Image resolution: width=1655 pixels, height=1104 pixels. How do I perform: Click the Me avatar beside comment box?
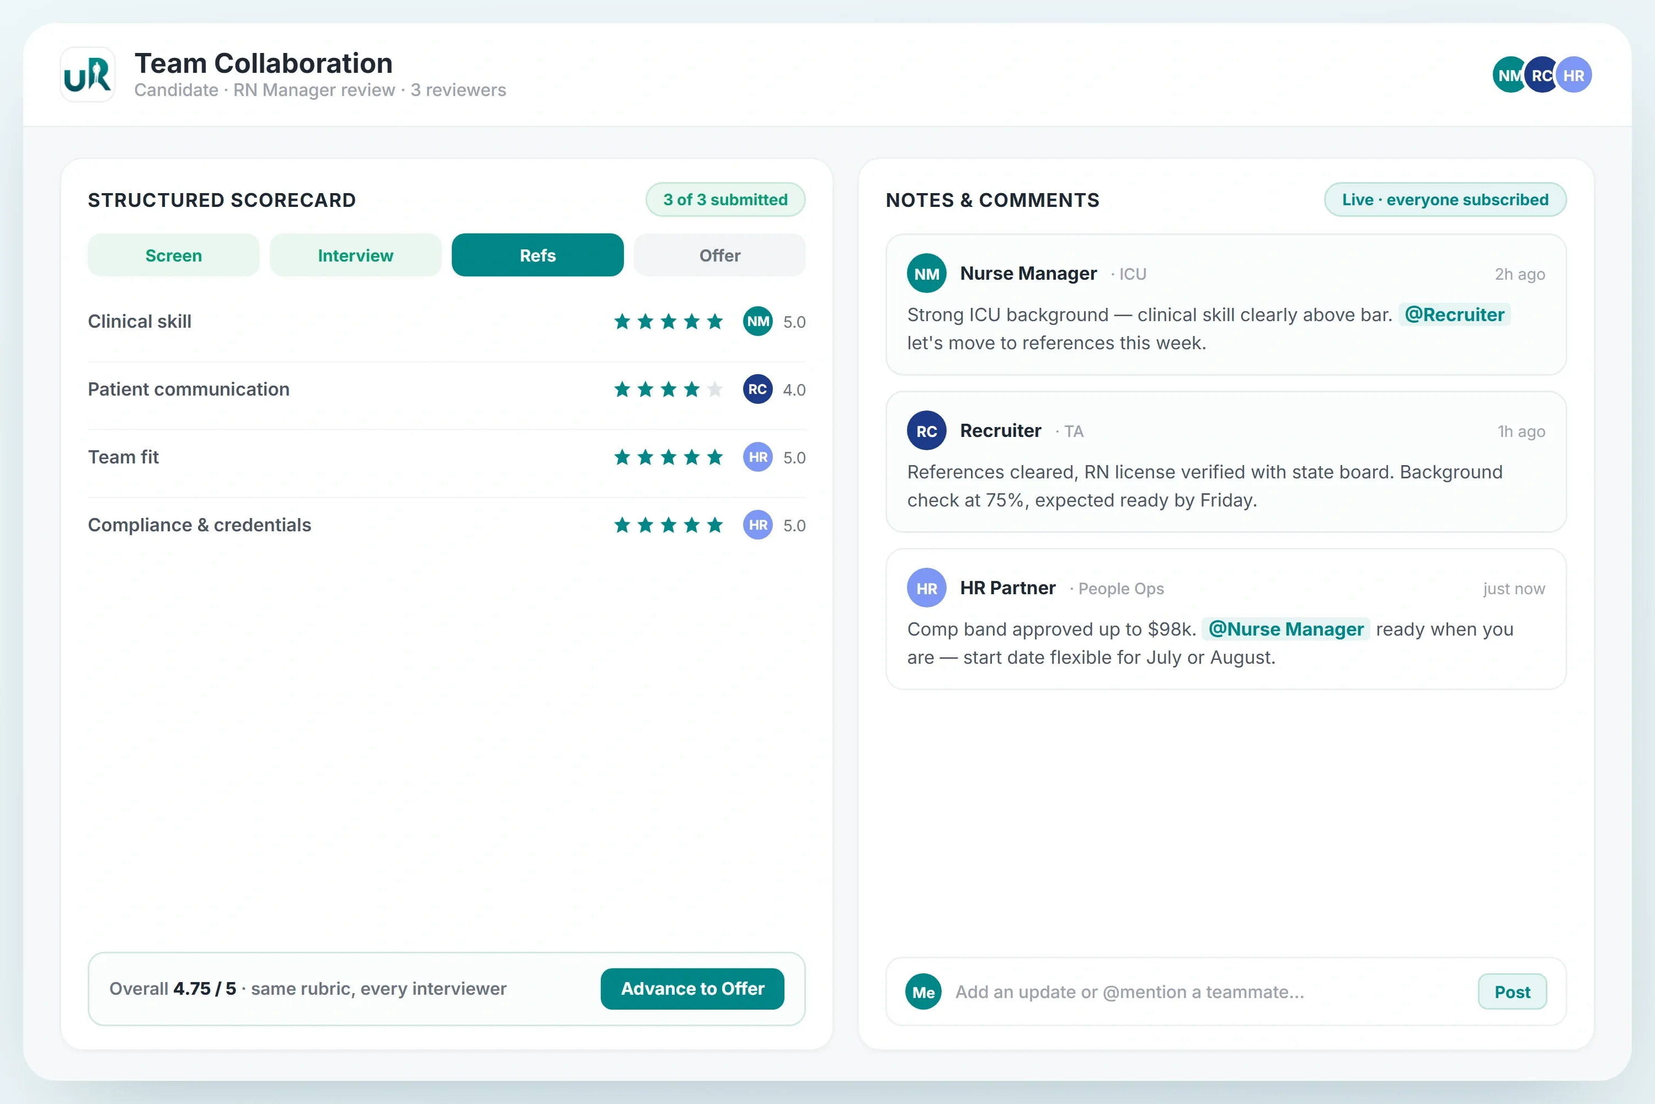923,991
